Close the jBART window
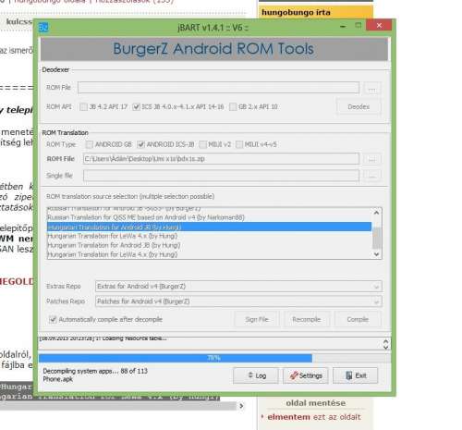Screen dimensions: 462x430 (379, 25)
